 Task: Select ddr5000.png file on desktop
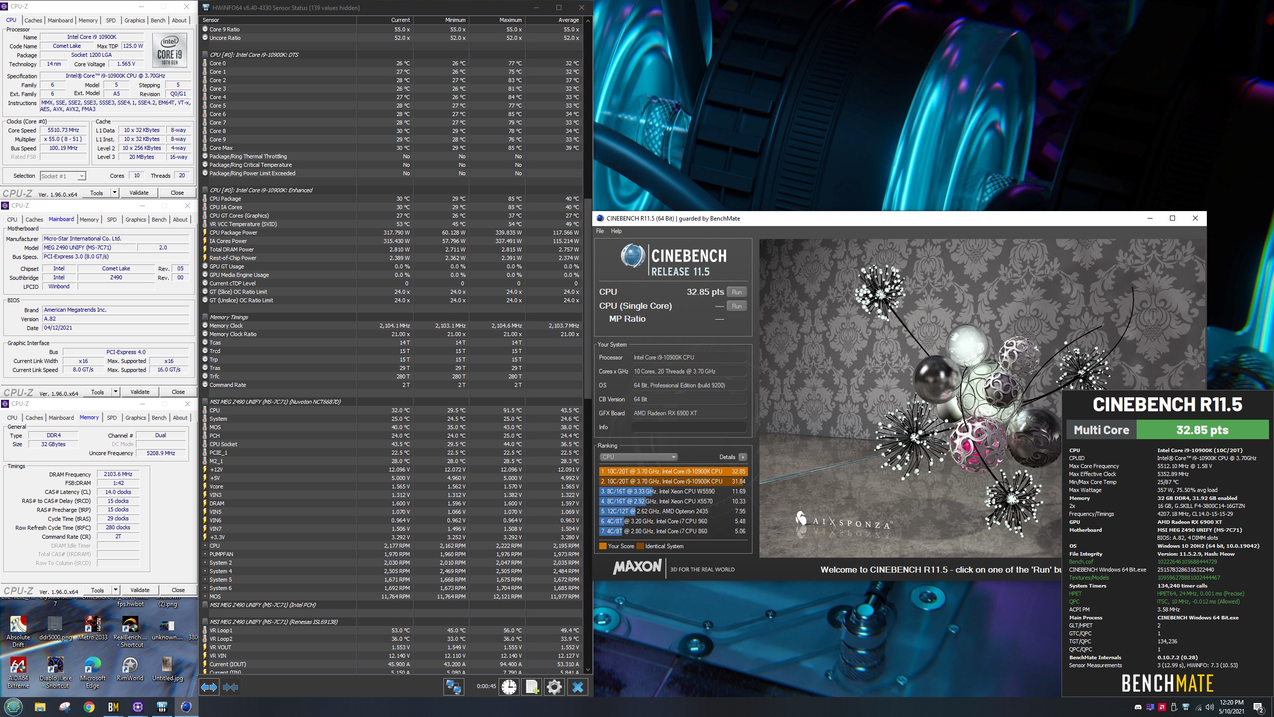pyautogui.click(x=55, y=628)
